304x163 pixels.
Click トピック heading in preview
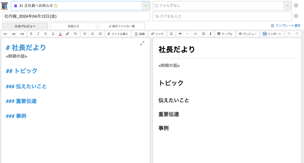point(171,83)
